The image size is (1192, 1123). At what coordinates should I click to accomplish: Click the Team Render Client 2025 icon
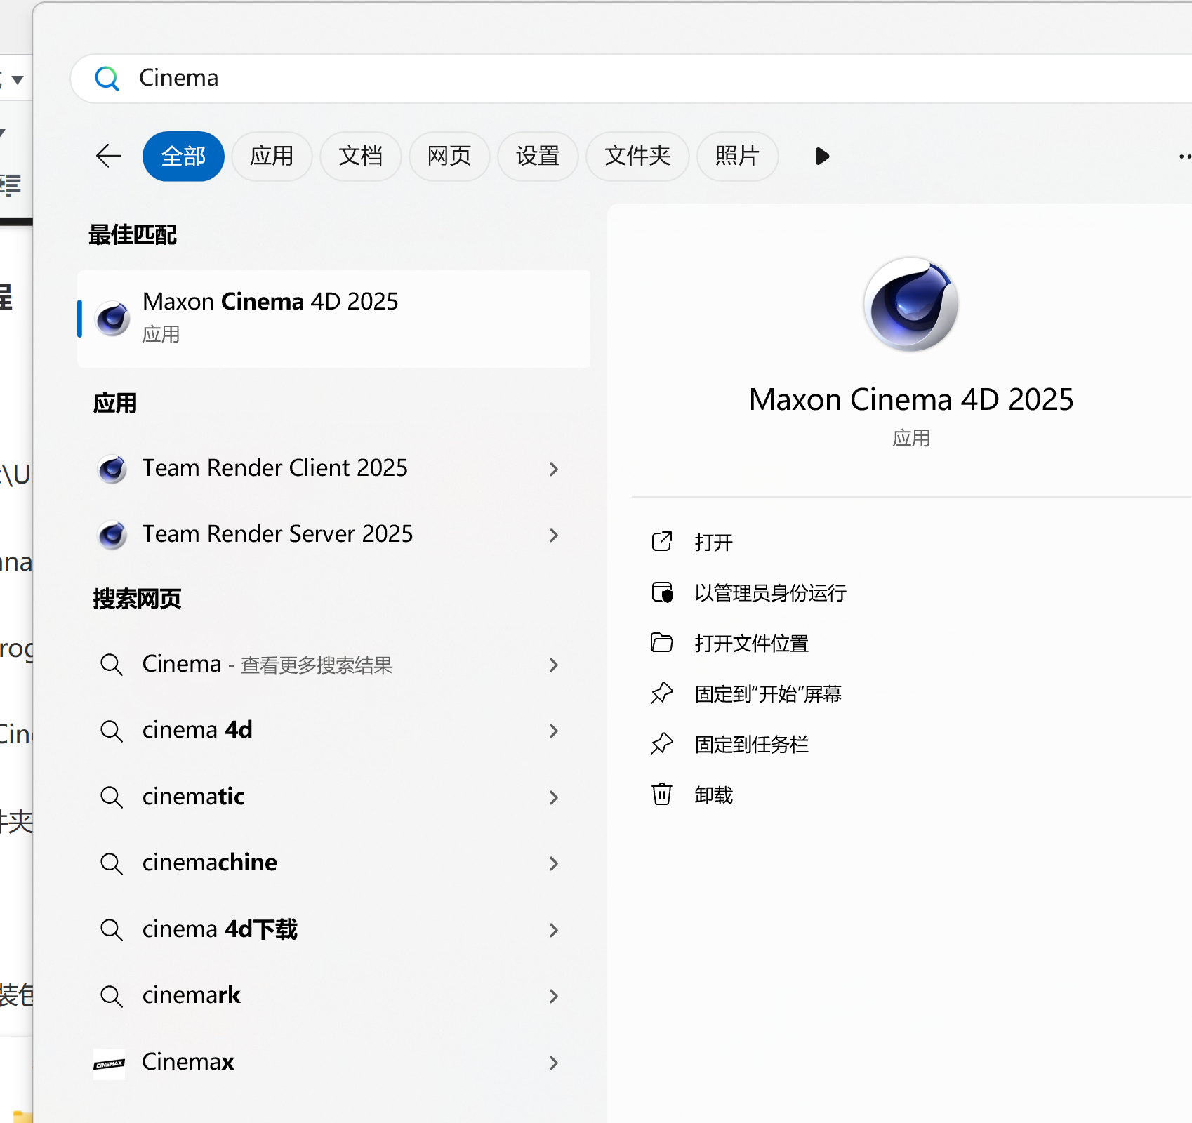pos(112,469)
